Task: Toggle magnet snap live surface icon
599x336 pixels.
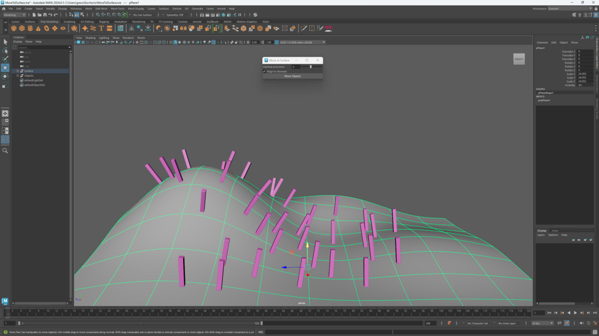Action: click(x=125, y=15)
